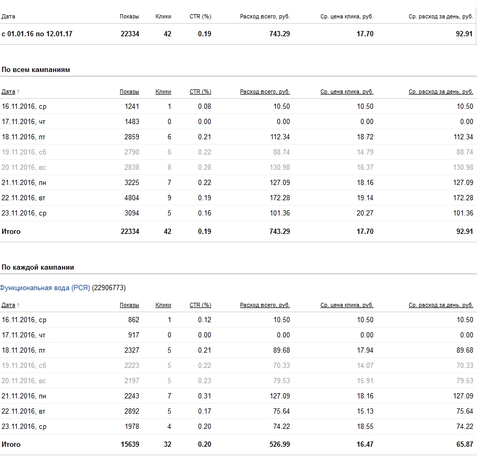
Task: Sort Функциональная вода table by Расход всего
Action: [265, 305]
